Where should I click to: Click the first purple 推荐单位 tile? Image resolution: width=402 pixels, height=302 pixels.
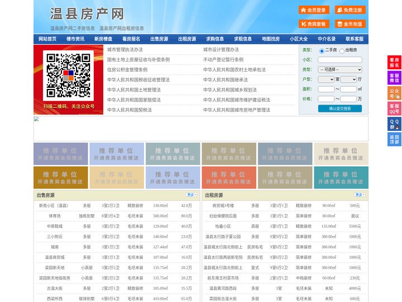(61, 154)
